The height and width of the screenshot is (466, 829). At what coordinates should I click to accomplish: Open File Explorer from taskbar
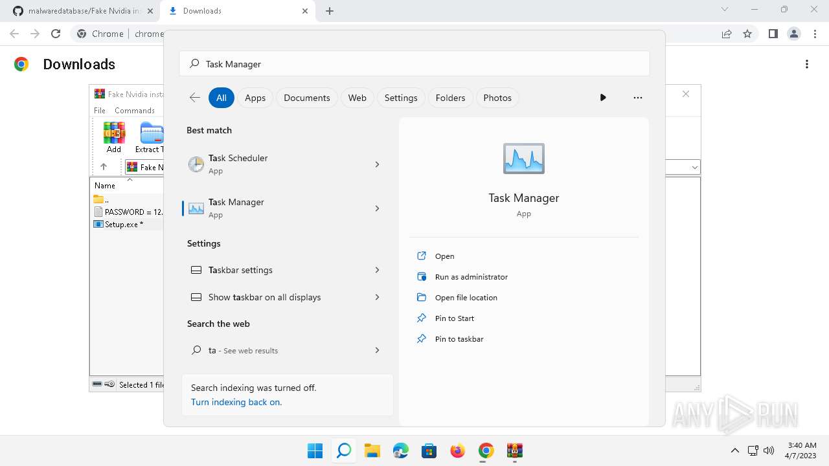point(372,450)
